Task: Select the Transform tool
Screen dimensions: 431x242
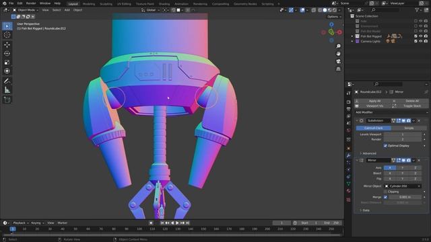Action: click(7, 71)
